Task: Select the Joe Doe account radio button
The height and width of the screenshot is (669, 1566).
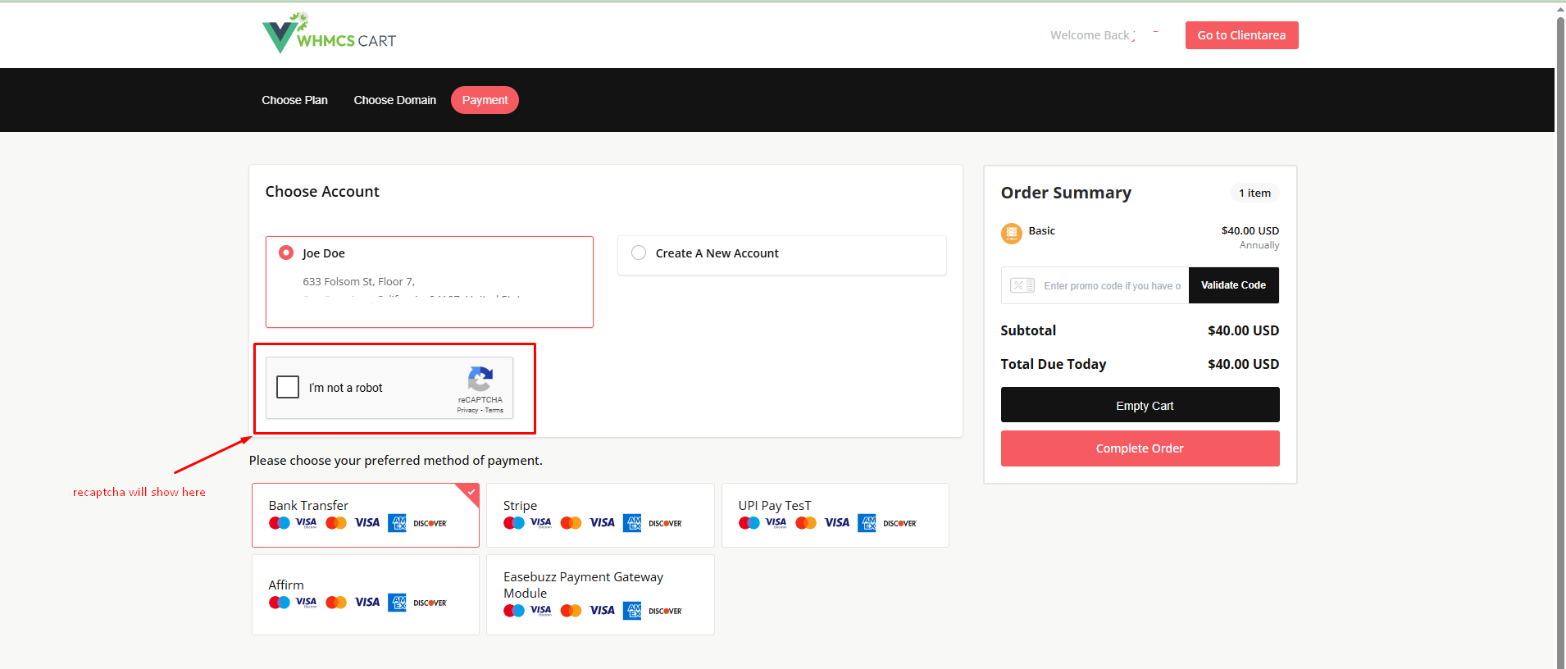Action: click(x=286, y=253)
